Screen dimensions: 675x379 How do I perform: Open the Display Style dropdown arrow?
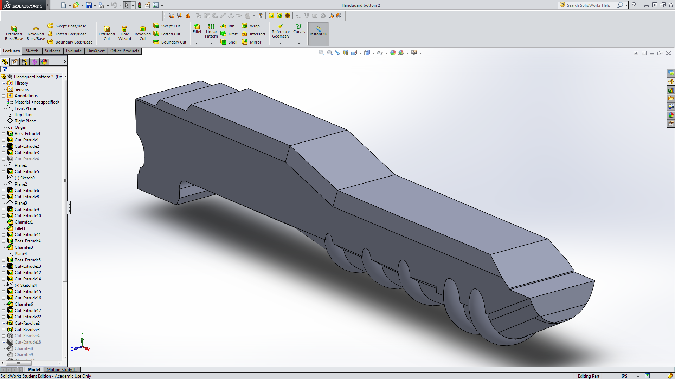click(x=373, y=53)
